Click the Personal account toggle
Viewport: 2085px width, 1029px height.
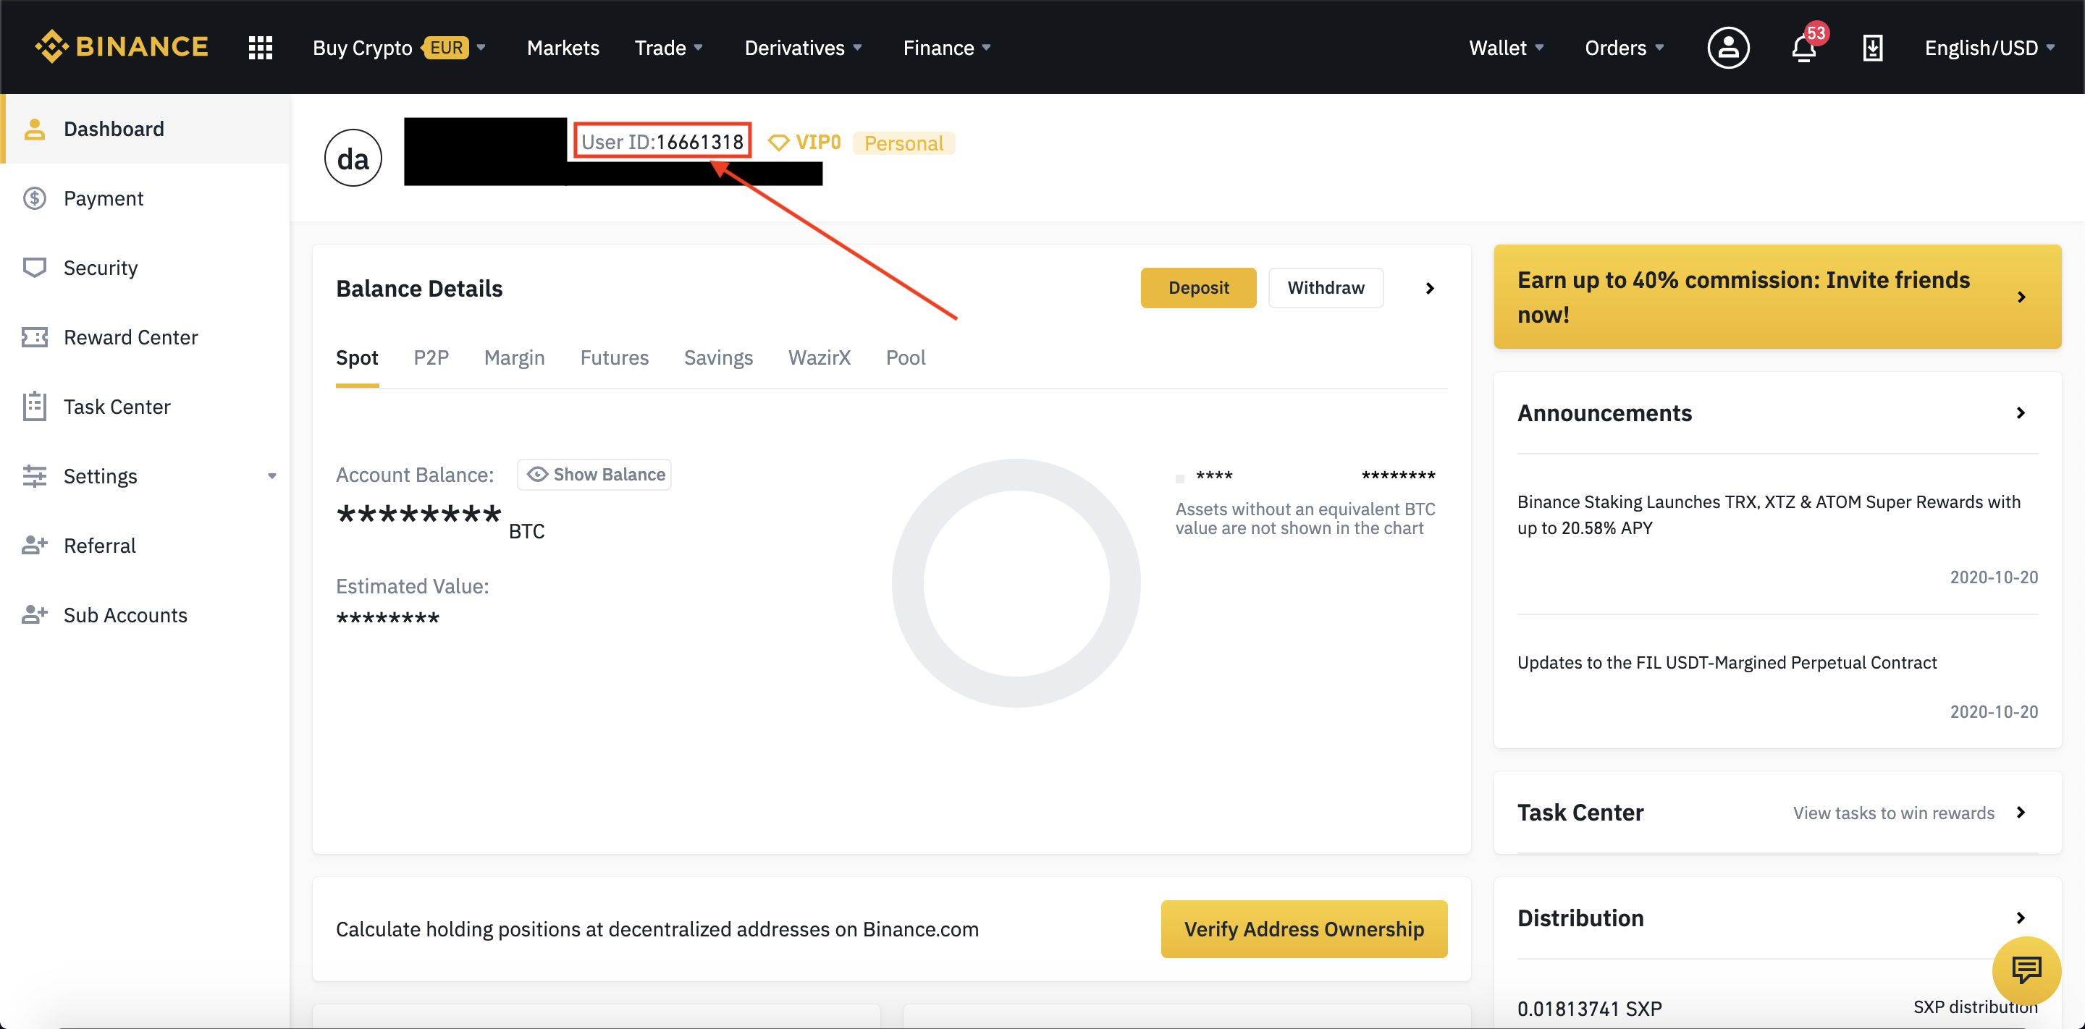(904, 143)
